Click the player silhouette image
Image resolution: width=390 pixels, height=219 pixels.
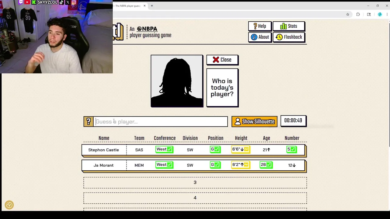click(x=177, y=81)
